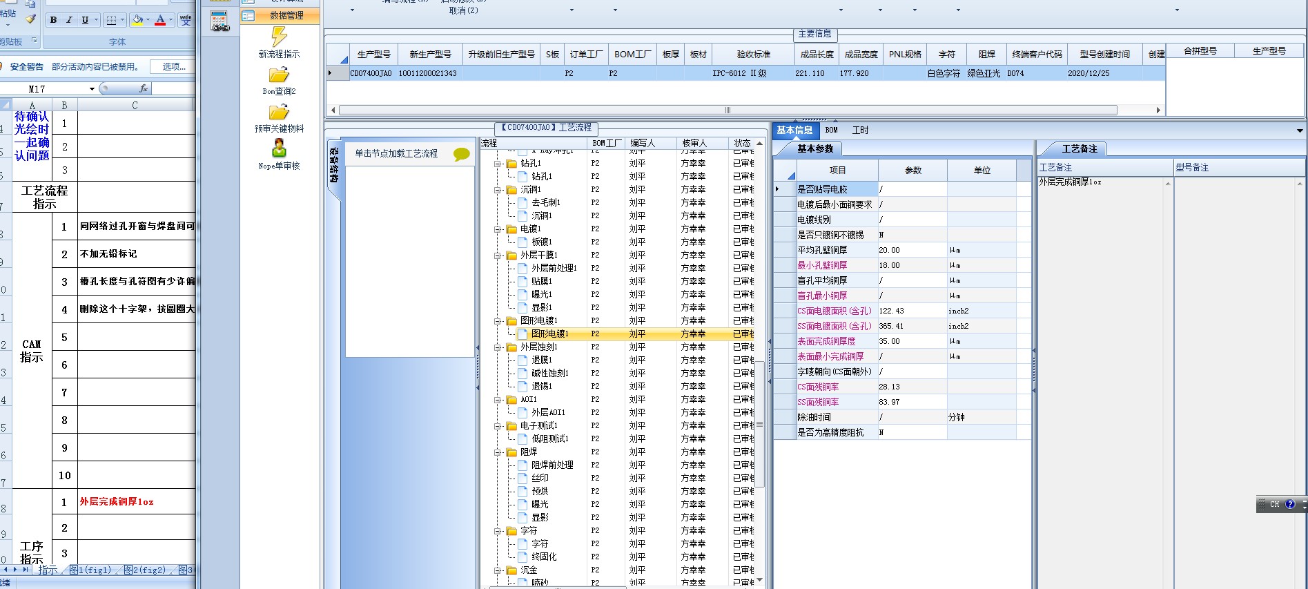Image resolution: width=1308 pixels, height=589 pixels.
Task: Switch to the 基本信息 tab
Action: click(x=794, y=130)
